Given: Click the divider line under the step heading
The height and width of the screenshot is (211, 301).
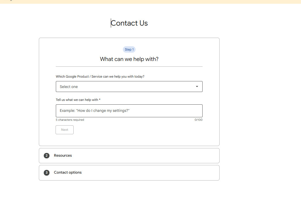Looking at the screenshot, I should (x=129, y=66).
